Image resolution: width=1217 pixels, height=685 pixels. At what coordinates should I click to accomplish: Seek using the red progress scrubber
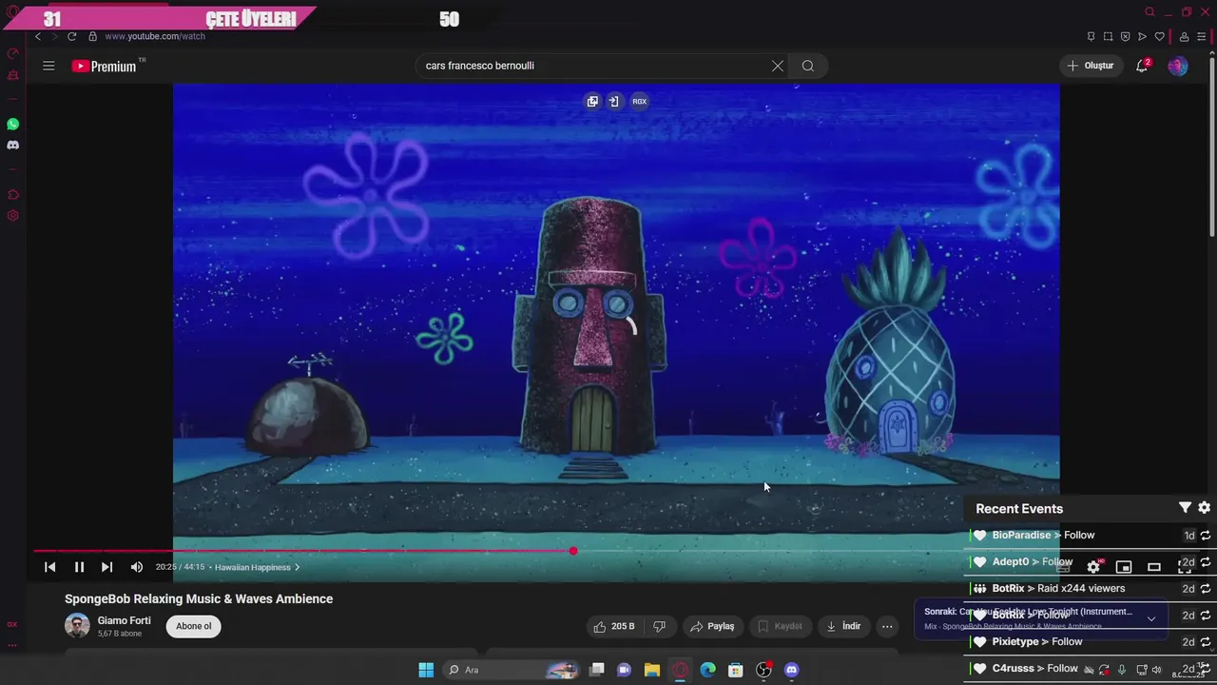pyautogui.click(x=573, y=551)
